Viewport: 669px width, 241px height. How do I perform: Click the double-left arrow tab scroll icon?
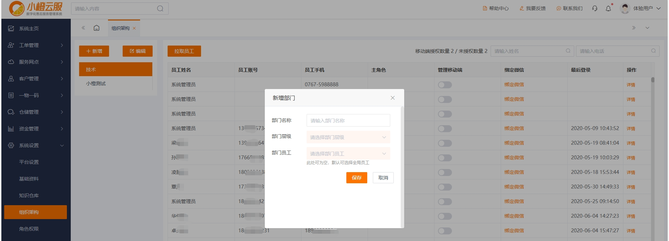[83, 28]
